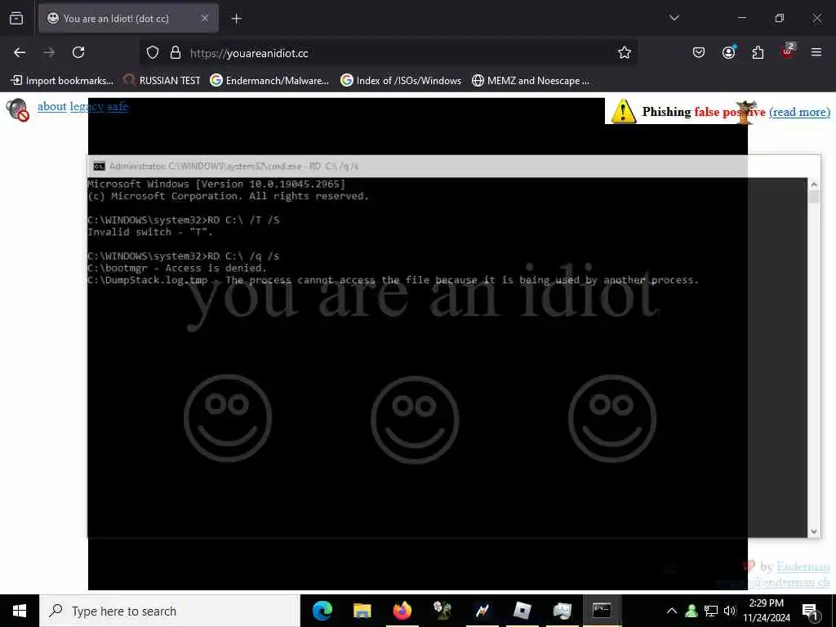
Task: Open Import bookmarks... bookmark item
Action: pyautogui.click(x=62, y=81)
